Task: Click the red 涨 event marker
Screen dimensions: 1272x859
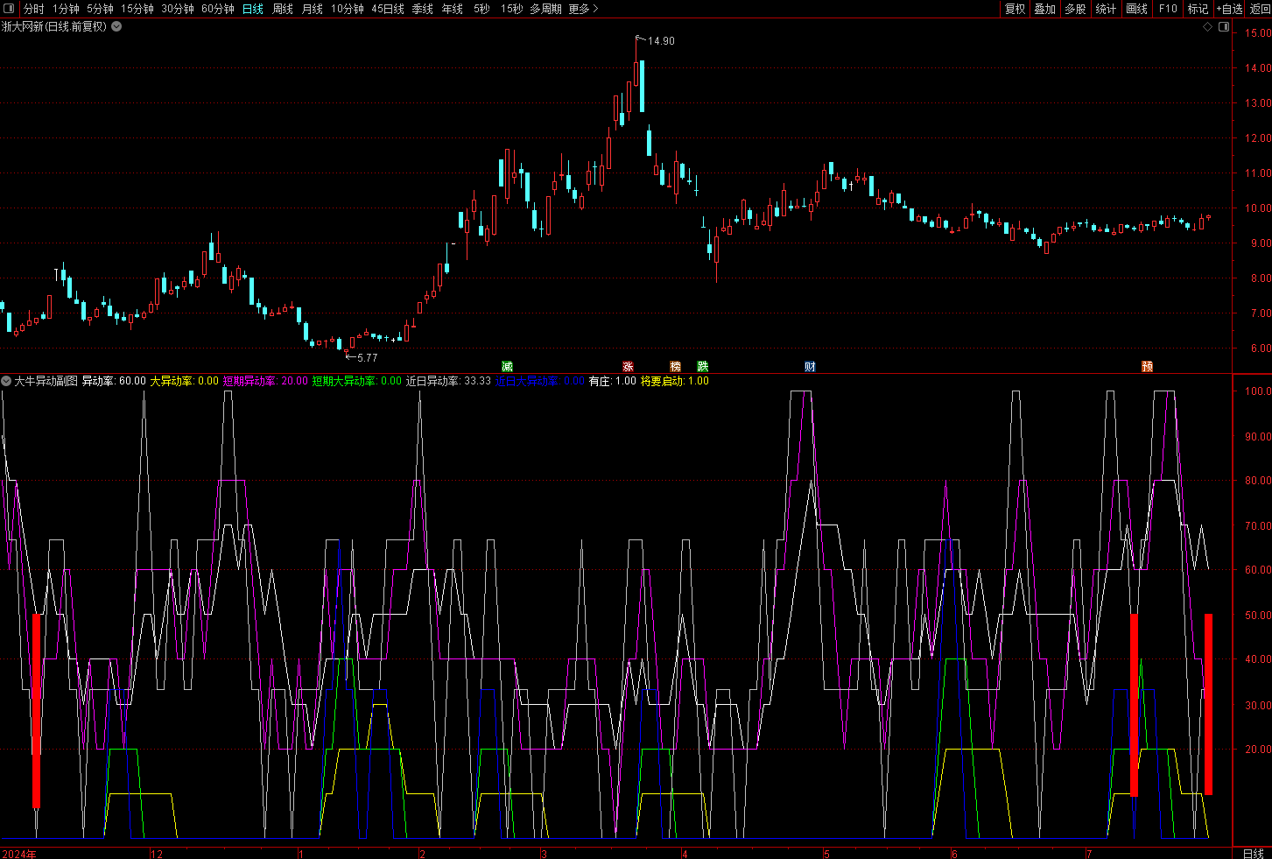Action: (628, 367)
